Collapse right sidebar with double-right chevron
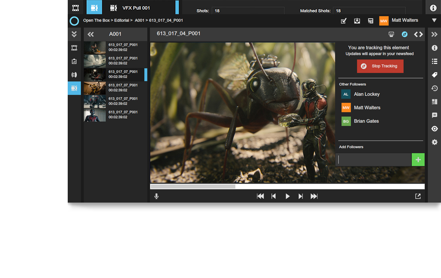 tap(435, 34)
